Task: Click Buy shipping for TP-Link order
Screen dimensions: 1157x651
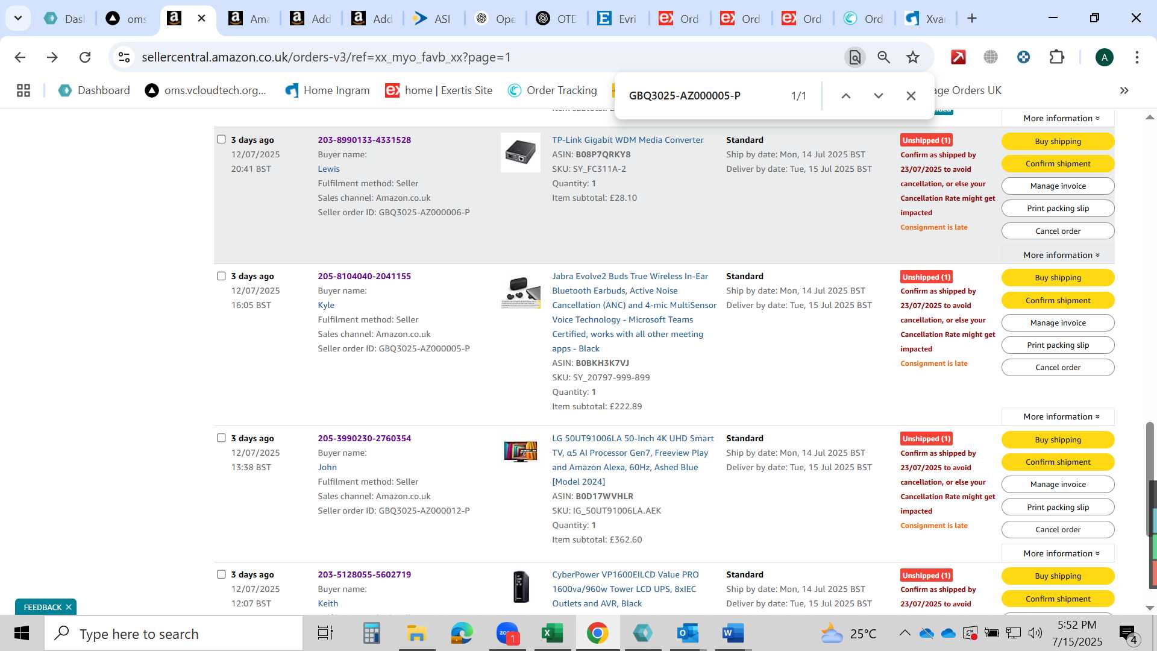Action: coord(1058,141)
